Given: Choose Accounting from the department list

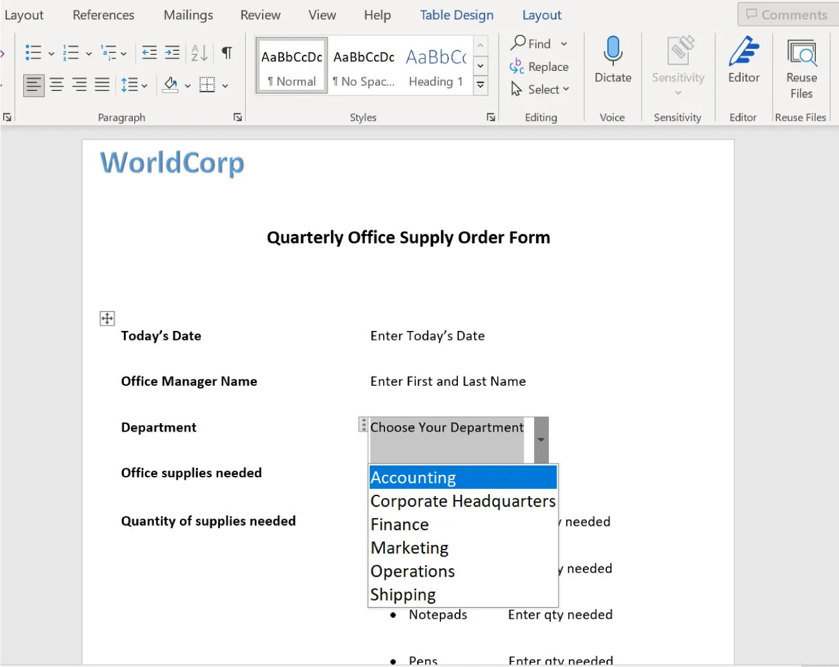Looking at the screenshot, I should click(x=413, y=477).
